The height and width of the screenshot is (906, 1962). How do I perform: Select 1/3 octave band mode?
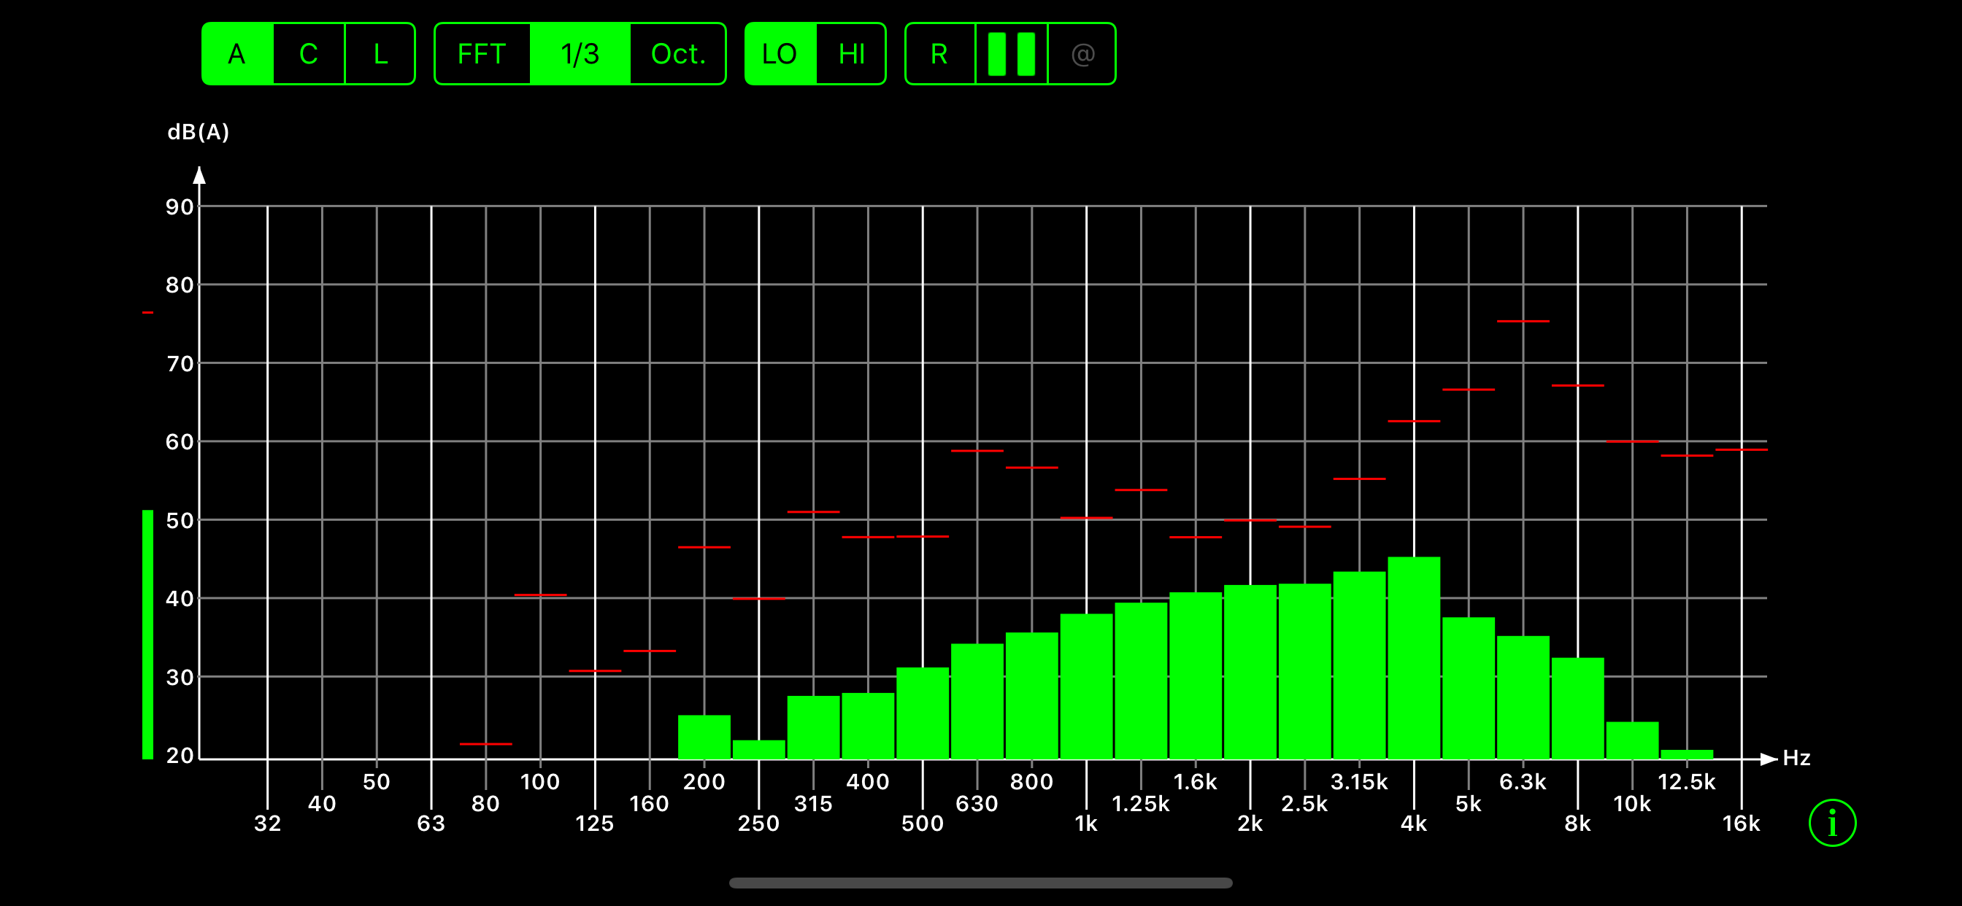580,54
